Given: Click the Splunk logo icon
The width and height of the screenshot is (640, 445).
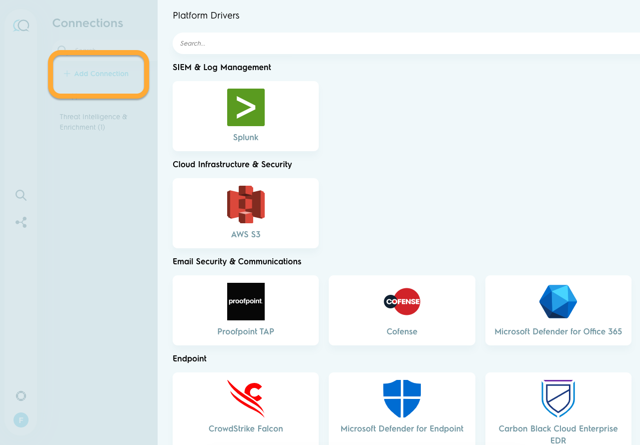Looking at the screenshot, I should tap(246, 107).
